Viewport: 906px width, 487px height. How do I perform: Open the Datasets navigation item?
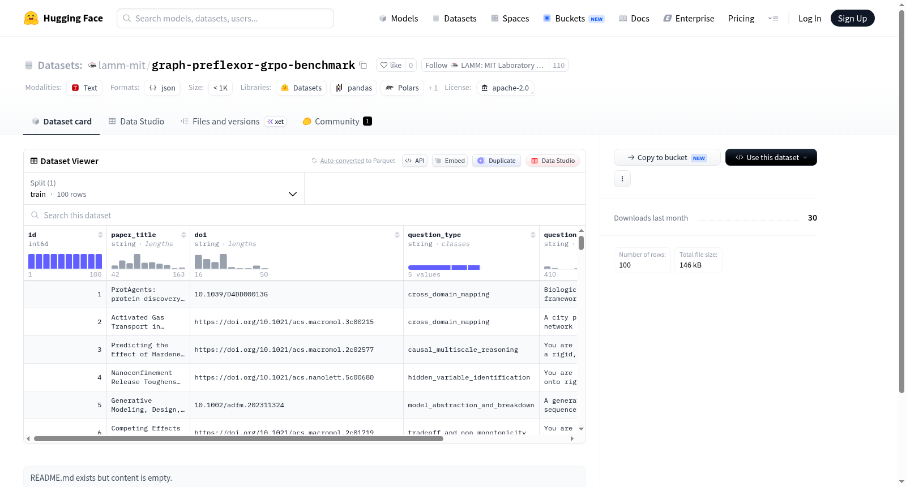coord(454,18)
